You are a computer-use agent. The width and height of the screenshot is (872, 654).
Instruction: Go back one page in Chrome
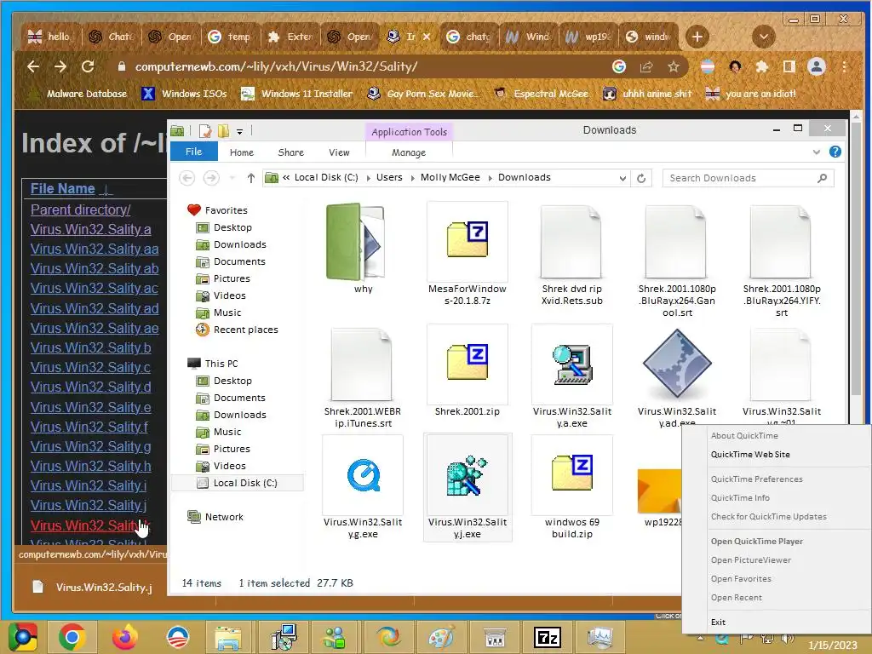tap(33, 66)
